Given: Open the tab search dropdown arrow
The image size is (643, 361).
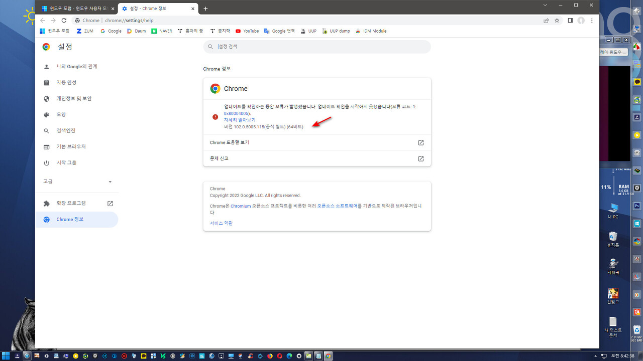Looking at the screenshot, I should 546,5.
